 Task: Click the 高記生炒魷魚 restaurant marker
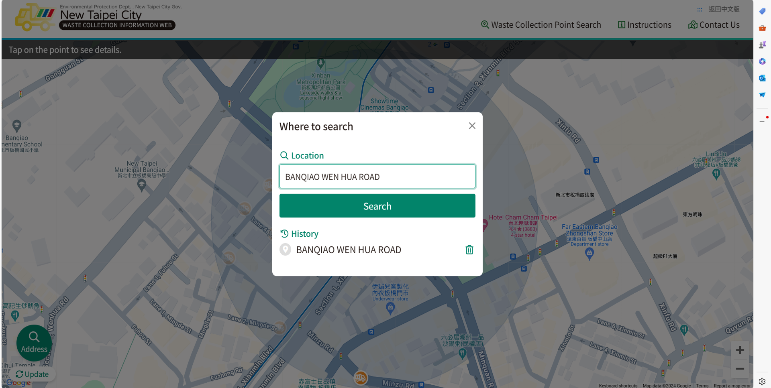[15, 316]
